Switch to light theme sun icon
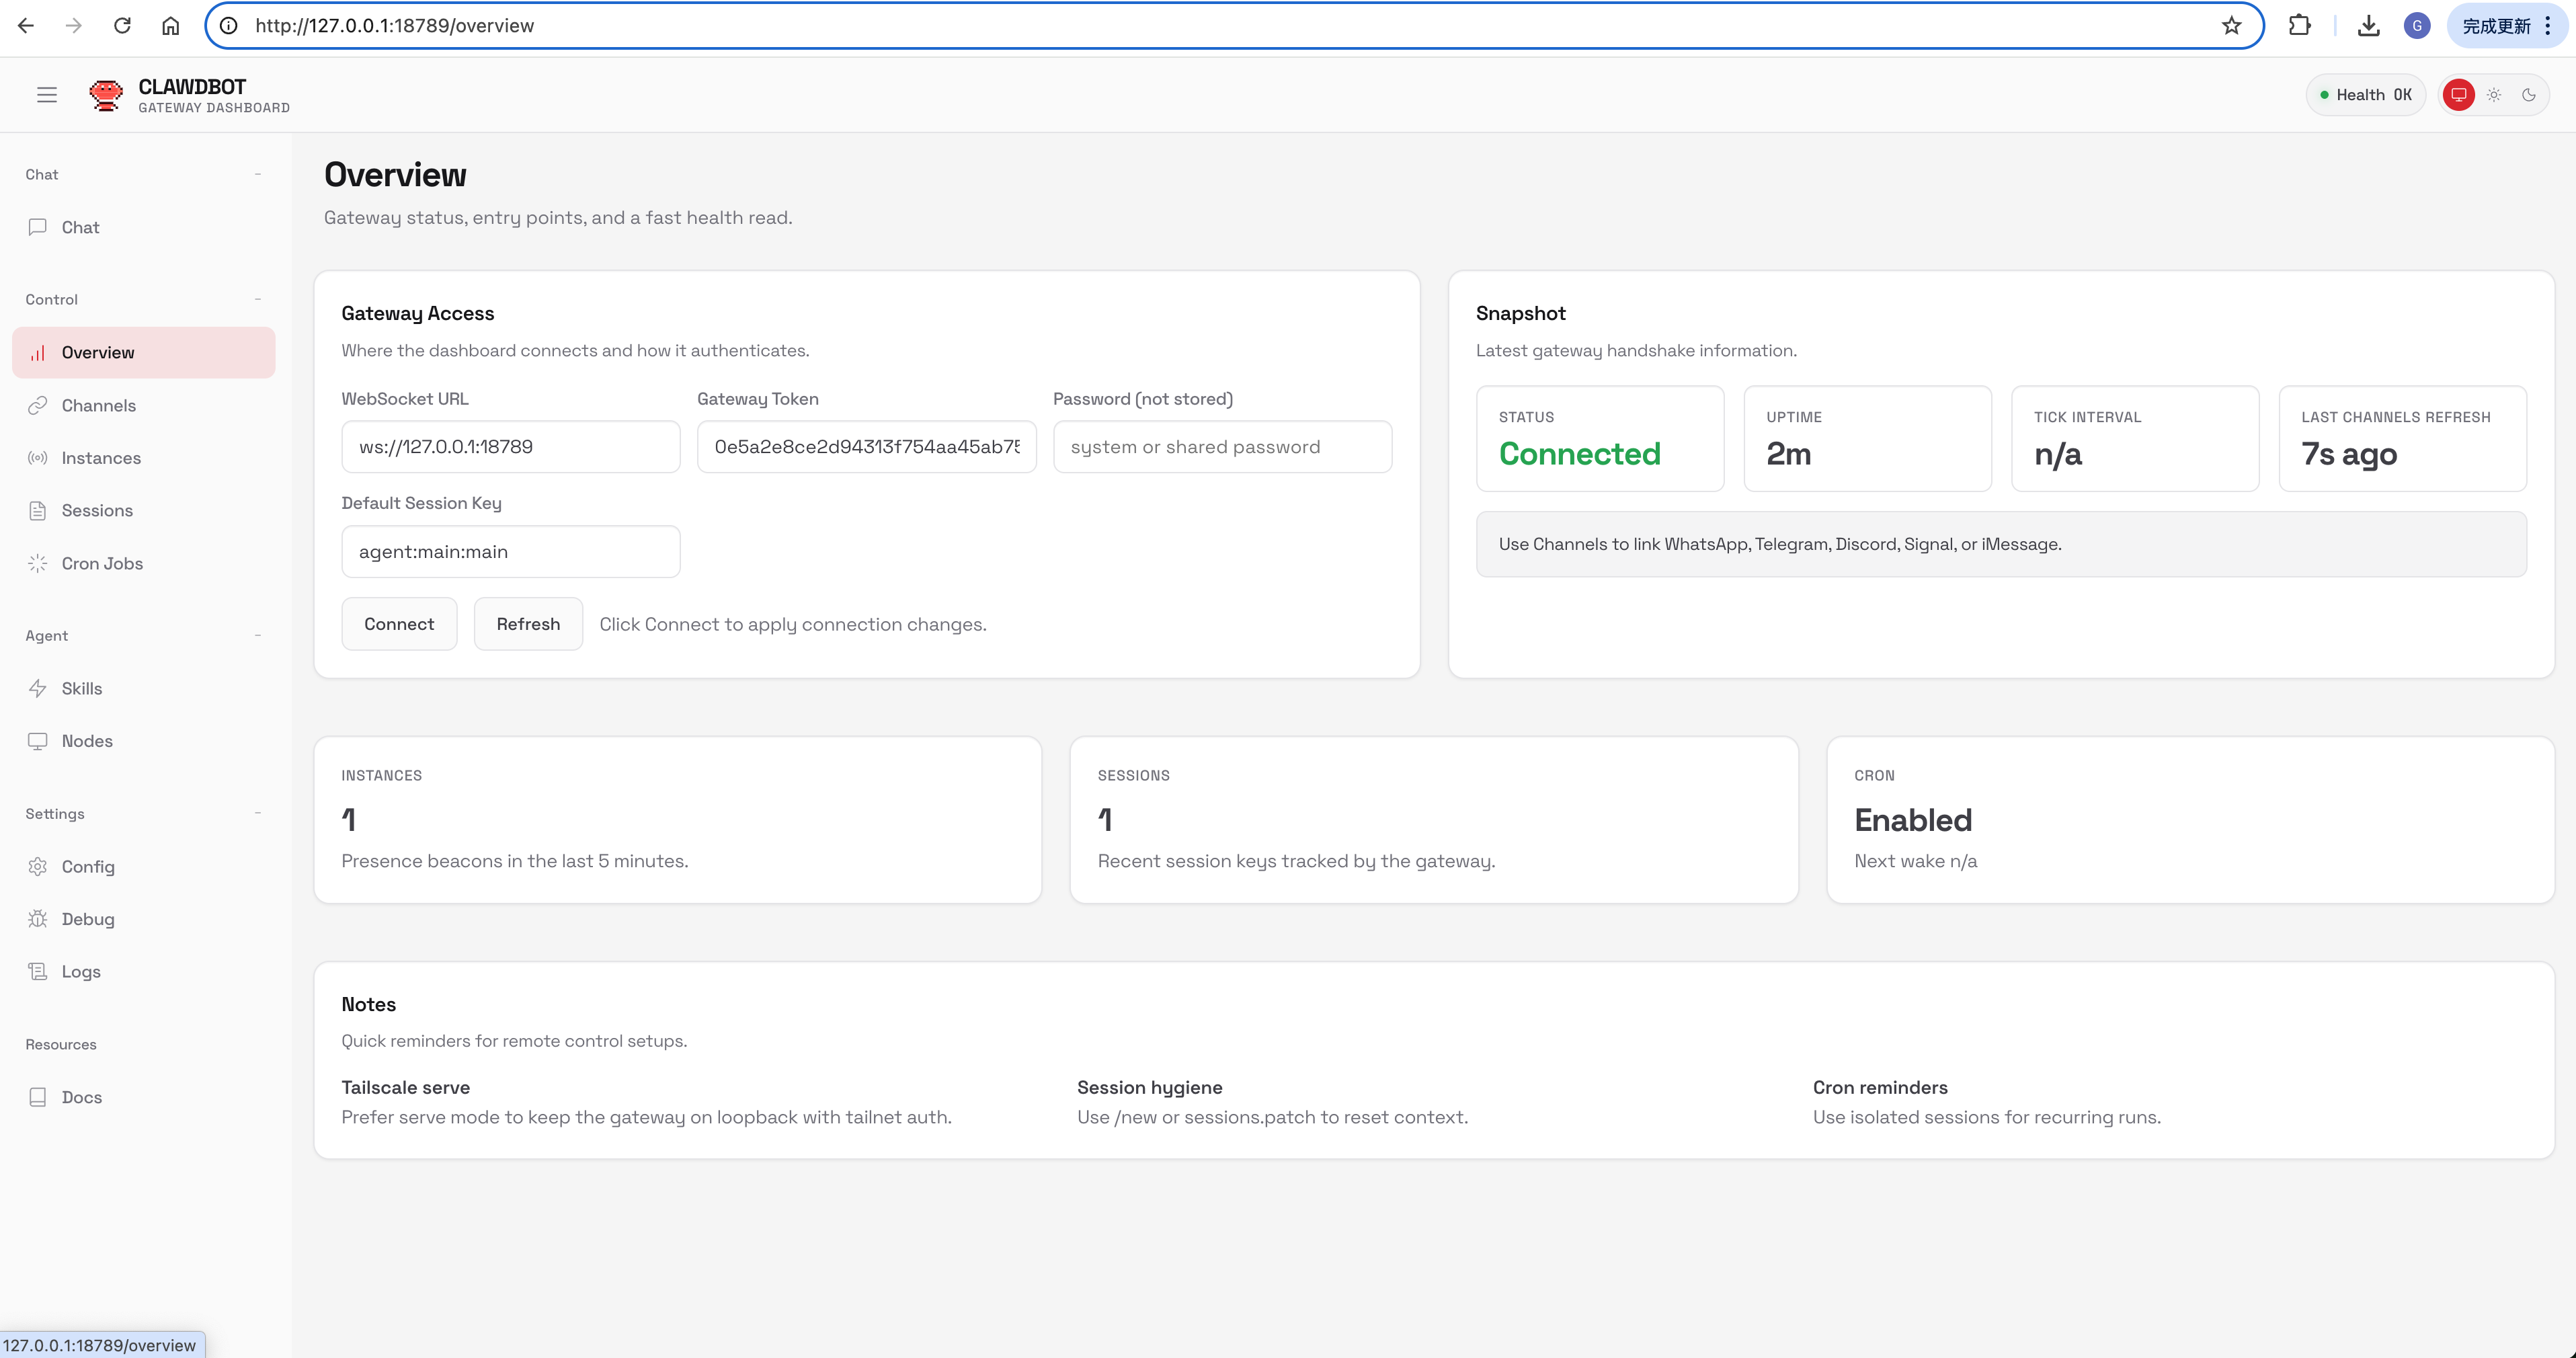This screenshot has width=2576, height=1358. click(x=2494, y=95)
